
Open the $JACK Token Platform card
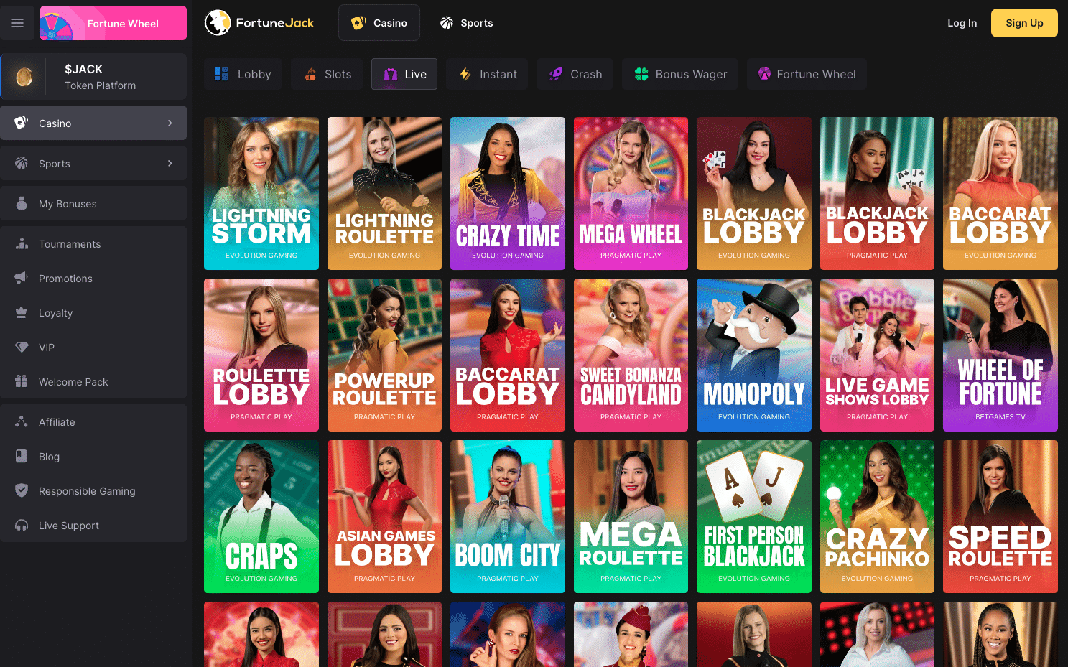click(93, 77)
